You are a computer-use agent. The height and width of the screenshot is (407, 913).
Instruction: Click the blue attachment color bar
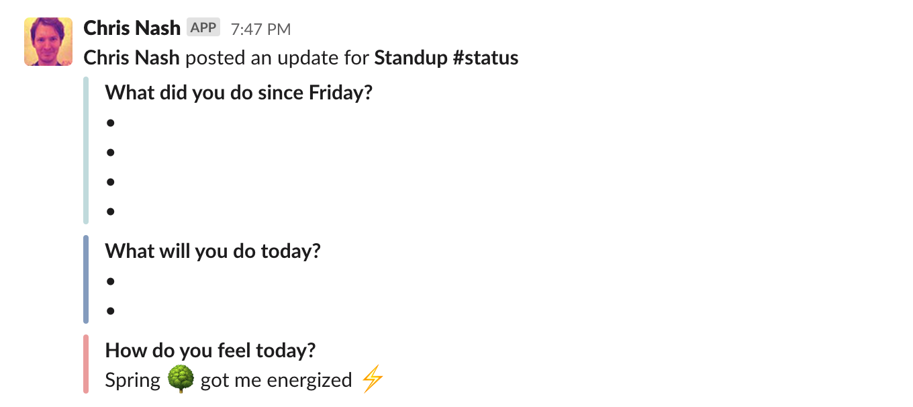pos(86,279)
